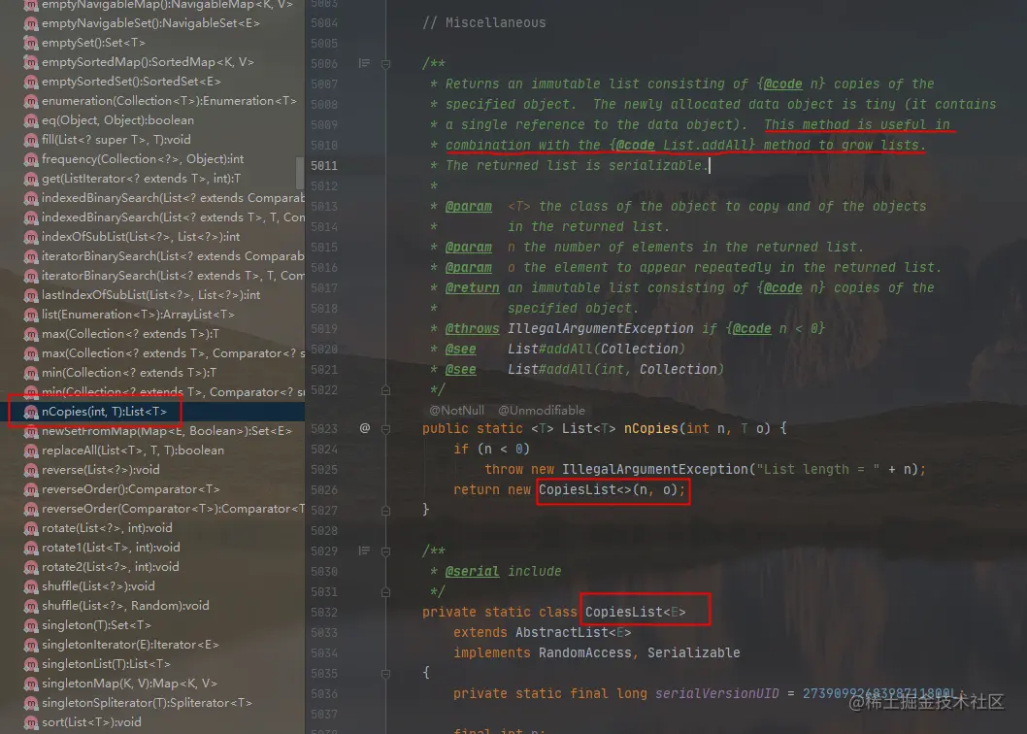Click the method icon beside singletonList(T):List<T>
This screenshot has height=734, width=1027.
coord(31,664)
